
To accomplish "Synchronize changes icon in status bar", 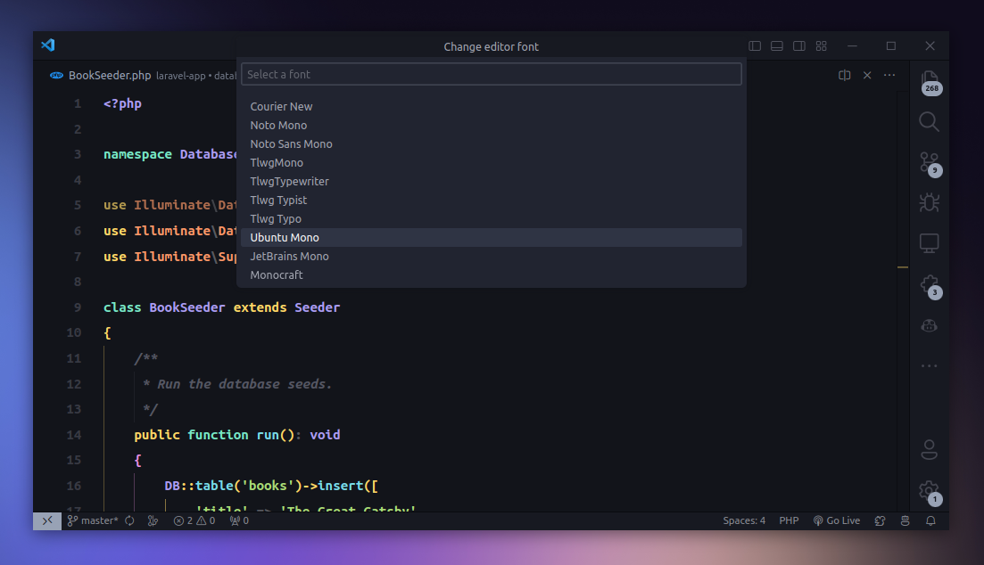I will point(130,520).
